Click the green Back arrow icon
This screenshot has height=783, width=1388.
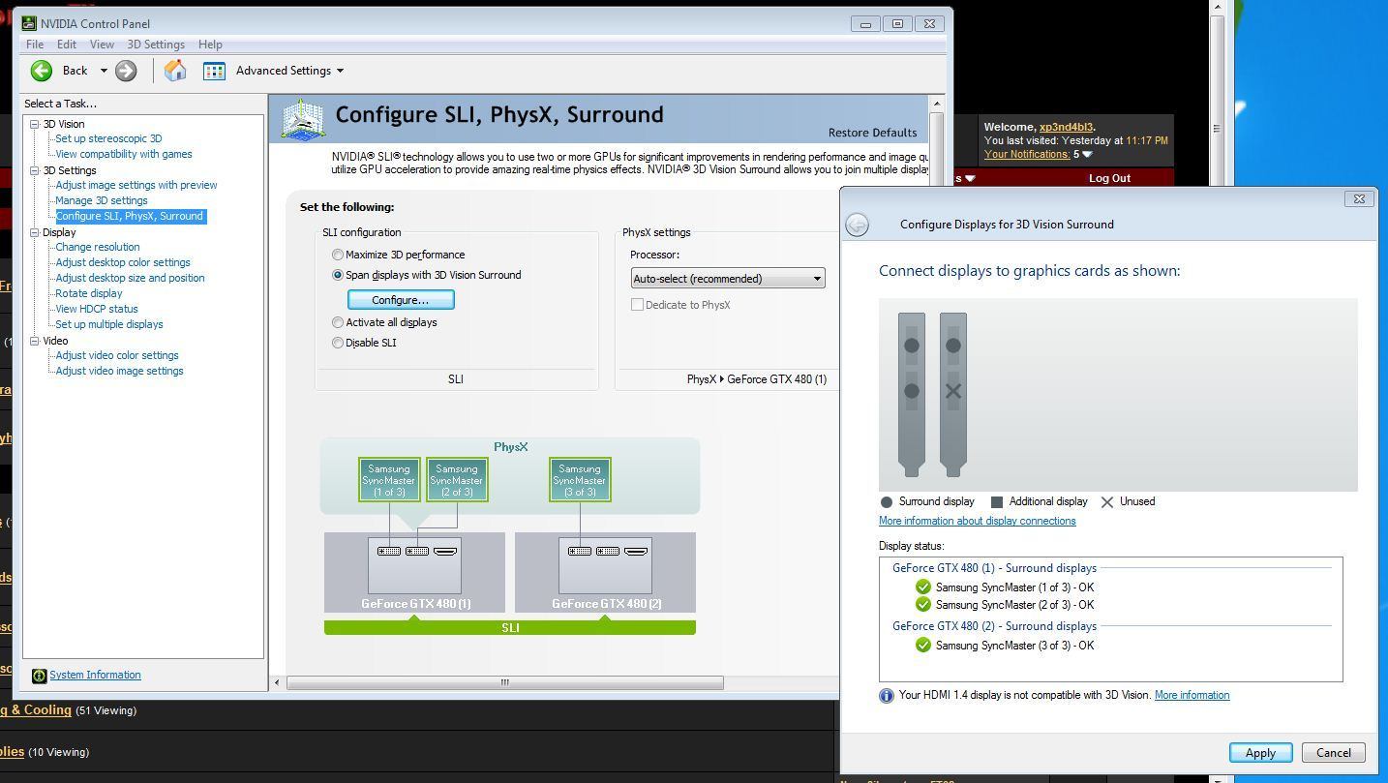click(42, 71)
